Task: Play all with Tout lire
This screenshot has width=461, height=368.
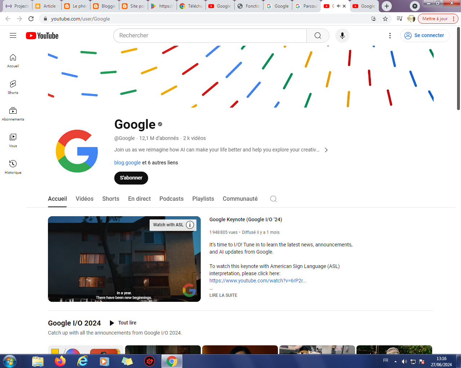Action: pyautogui.click(x=123, y=323)
